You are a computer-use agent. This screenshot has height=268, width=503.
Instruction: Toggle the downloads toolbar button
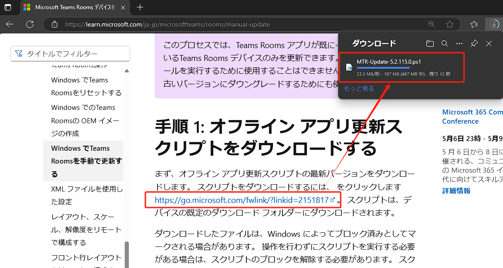[x=494, y=24]
